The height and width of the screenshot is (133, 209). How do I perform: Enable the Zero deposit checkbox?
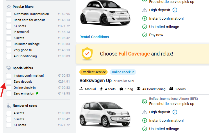[x=9, y=82]
